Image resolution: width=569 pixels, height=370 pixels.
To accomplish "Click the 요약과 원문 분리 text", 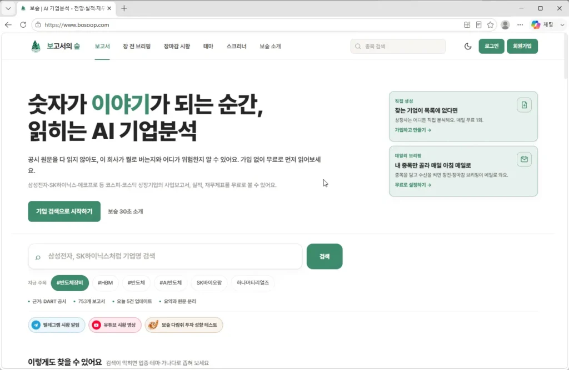I will tap(179, 302).
